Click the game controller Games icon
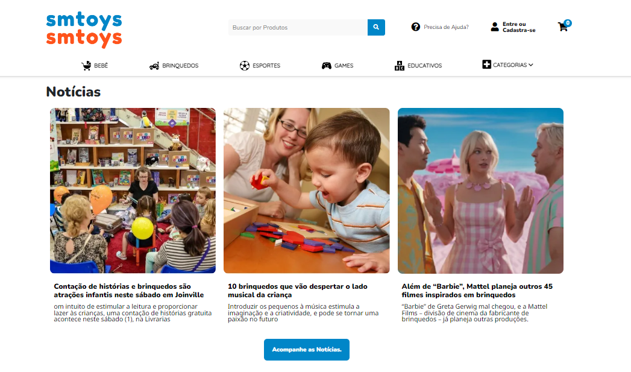 [x=327, y=66]
